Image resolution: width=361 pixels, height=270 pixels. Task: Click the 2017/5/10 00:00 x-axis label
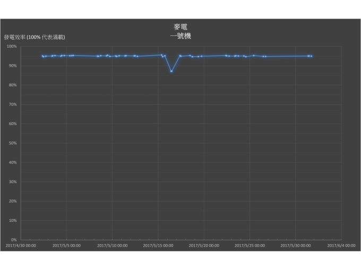(112, 246)
